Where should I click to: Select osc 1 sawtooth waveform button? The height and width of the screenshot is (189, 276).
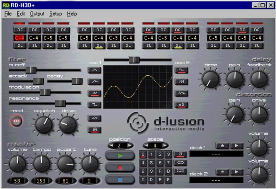(x=95, y=93)
